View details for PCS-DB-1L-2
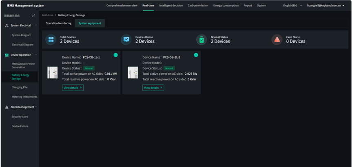Screen dimensions: 352x167 coord(153,88)
